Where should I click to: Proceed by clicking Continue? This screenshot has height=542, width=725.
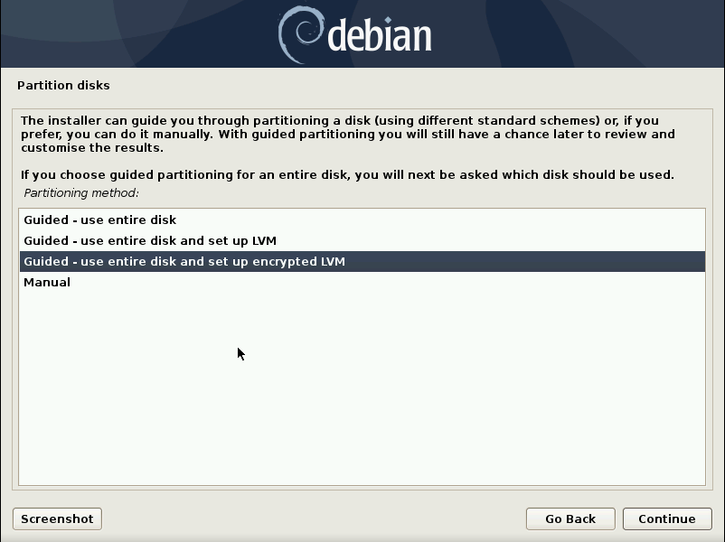tap(667, 519)
